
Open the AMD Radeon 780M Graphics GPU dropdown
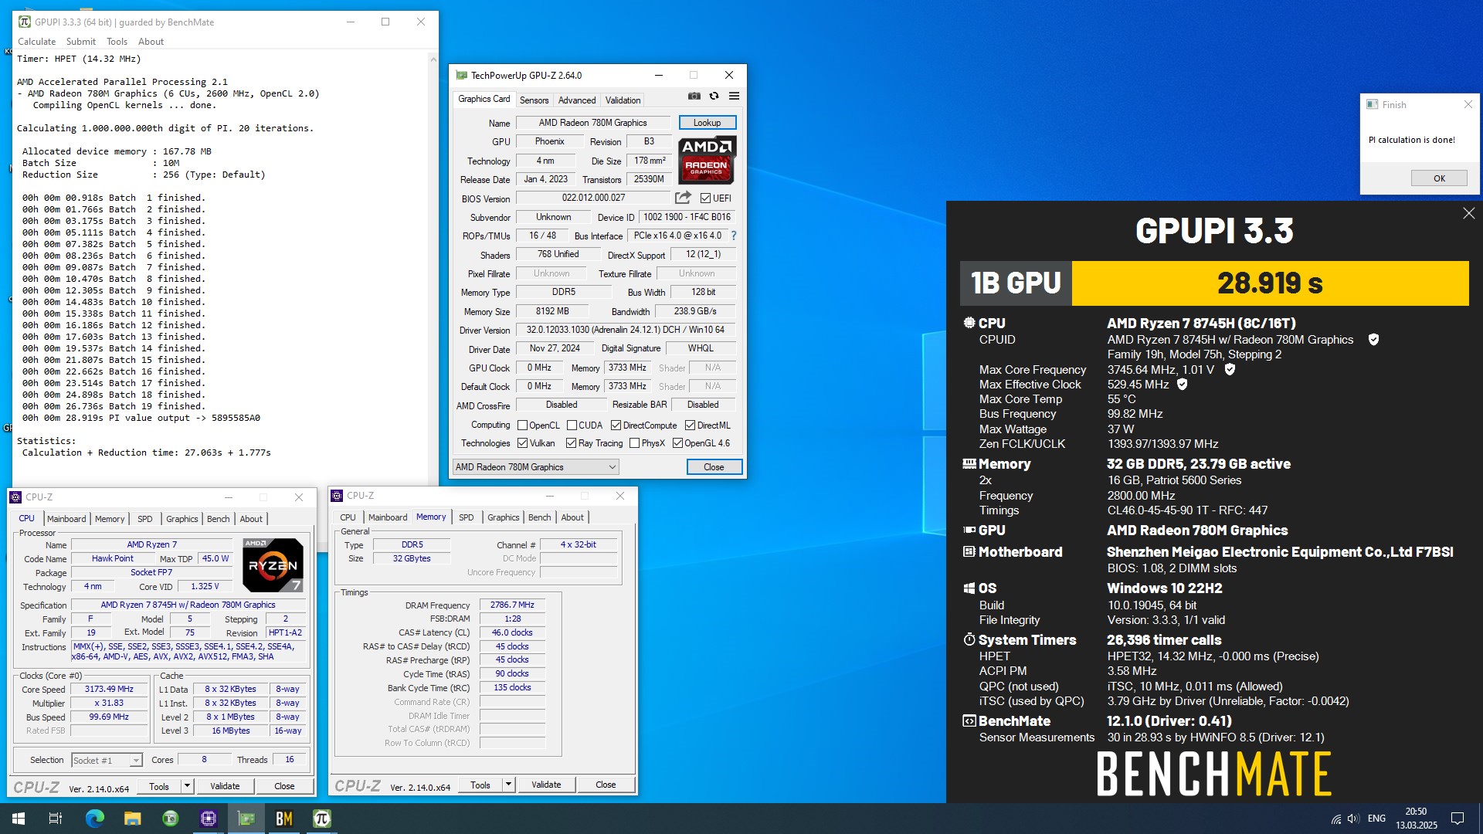(x=535, y=467)
